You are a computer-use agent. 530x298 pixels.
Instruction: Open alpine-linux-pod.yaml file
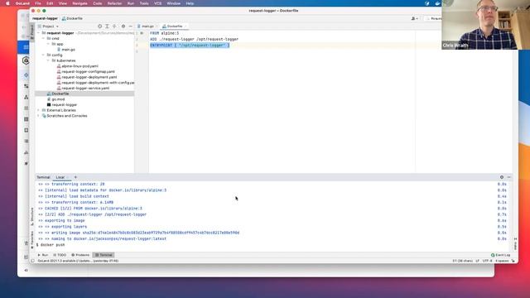click(x=79, y=66)
